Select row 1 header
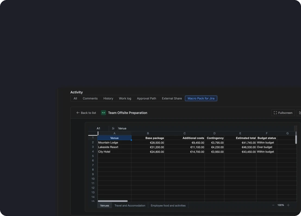Screen dimensions: 301x216 tap(93, 138)
